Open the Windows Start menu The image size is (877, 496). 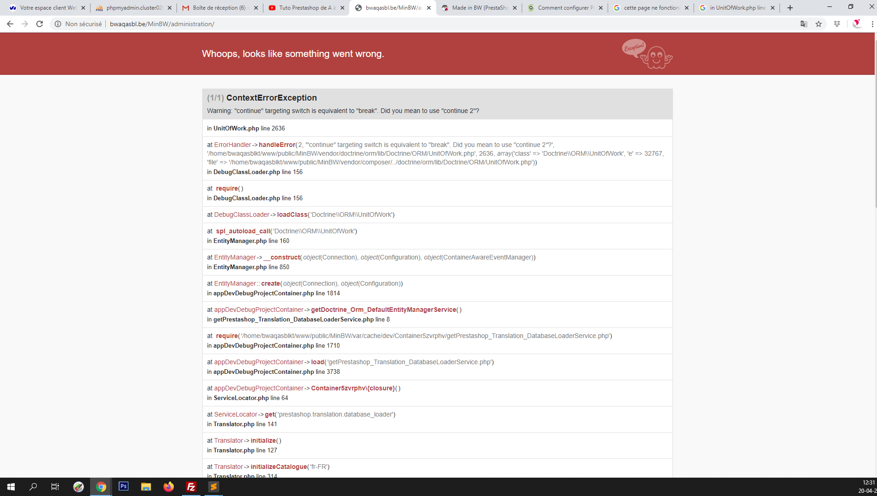[11, 487]
